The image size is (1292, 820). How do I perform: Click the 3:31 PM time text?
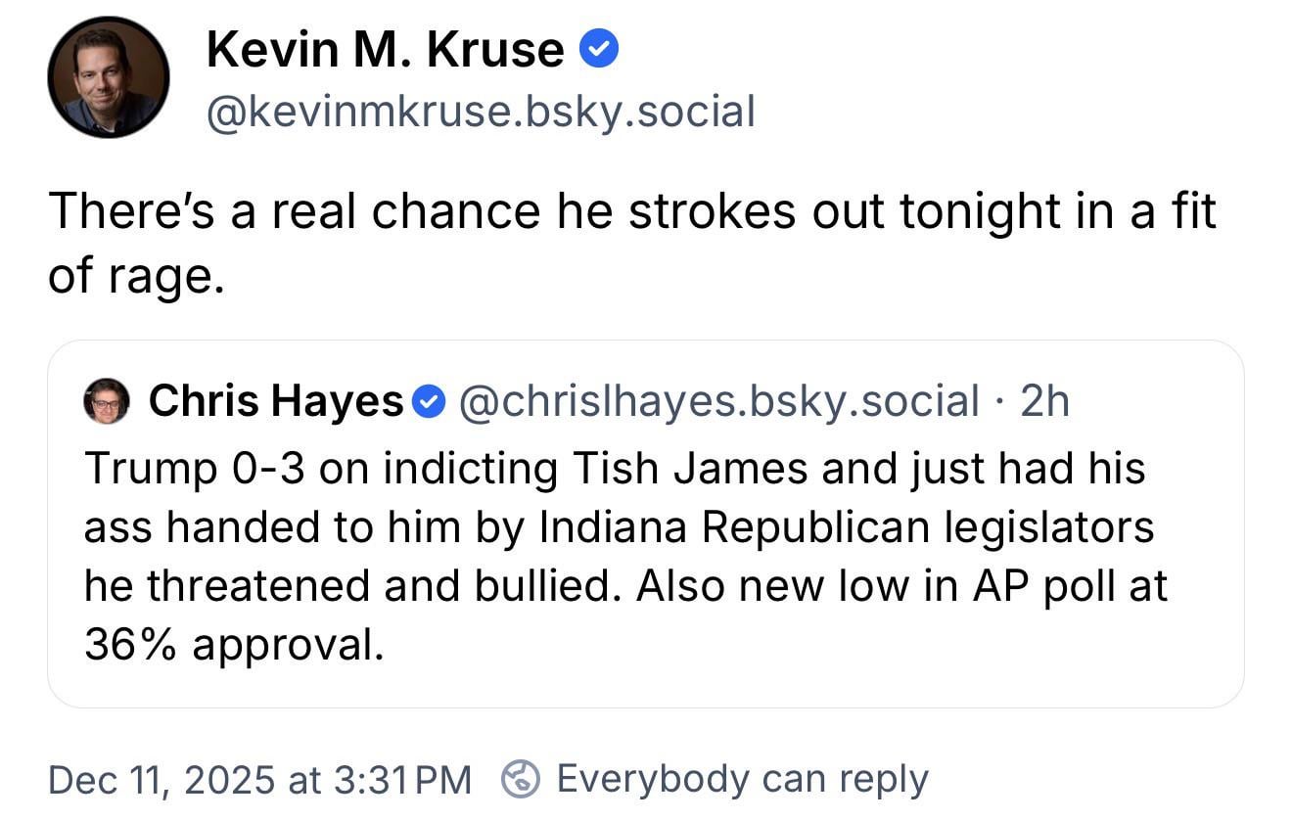(x=402, y=780)
